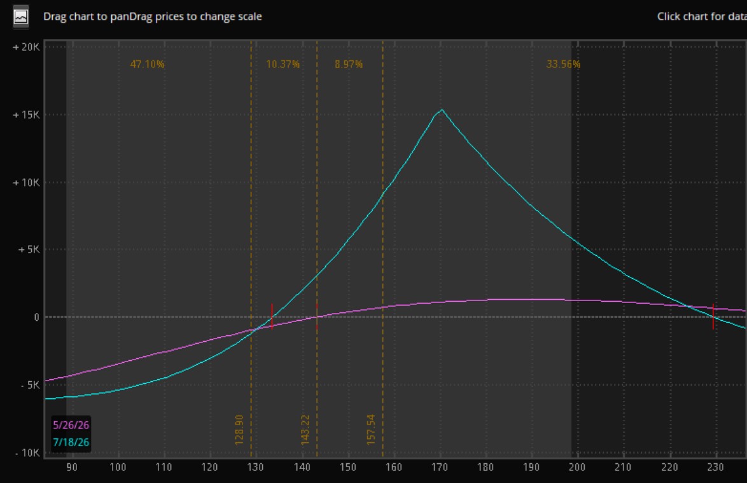The image size is (747, 483).
Task: Click the 'Click chart for data' hint text
Action: coord(702,17)
